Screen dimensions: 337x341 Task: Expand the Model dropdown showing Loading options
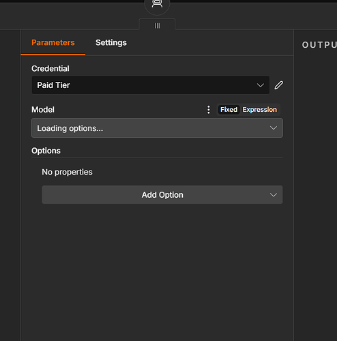[x=157, y=128]
